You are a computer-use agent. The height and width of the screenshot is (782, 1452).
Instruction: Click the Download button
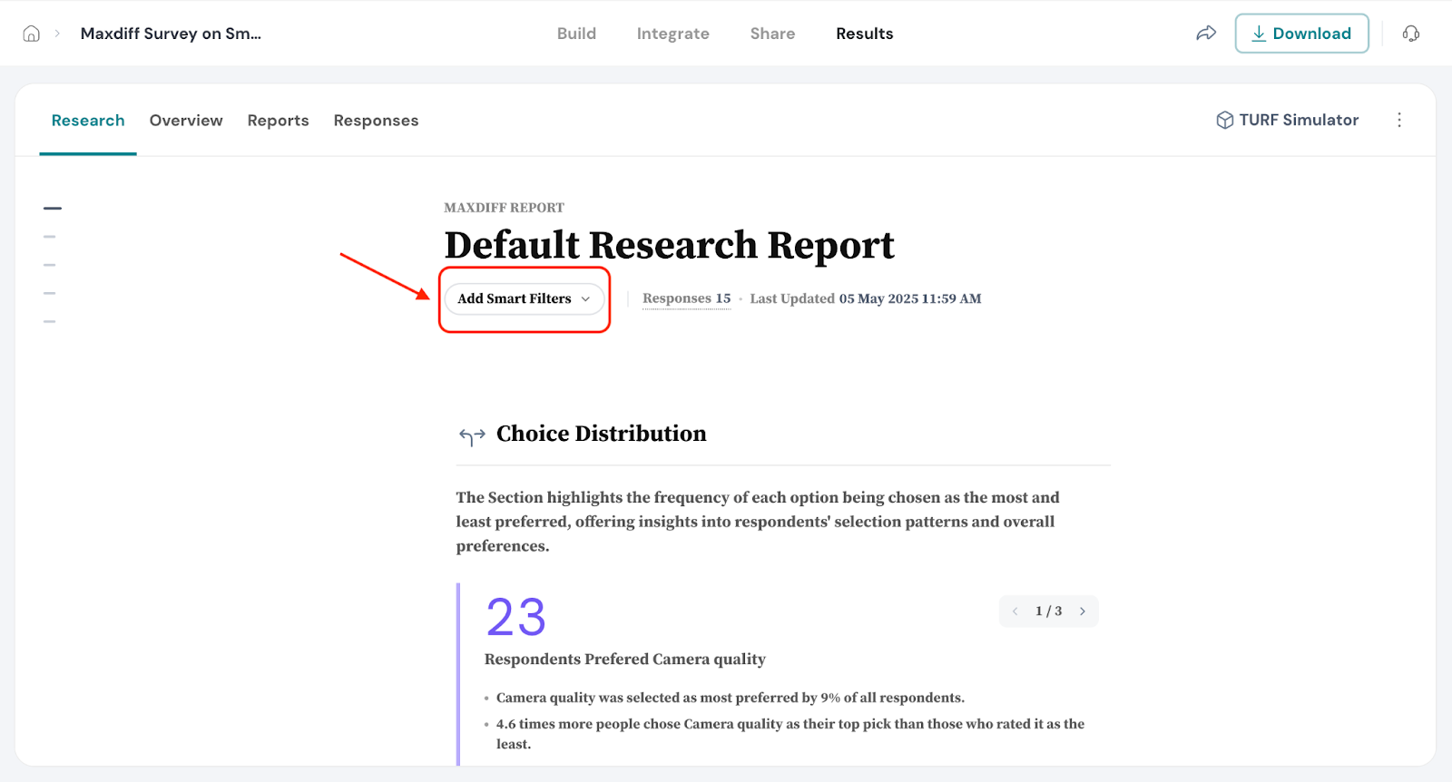[1300, 34]
